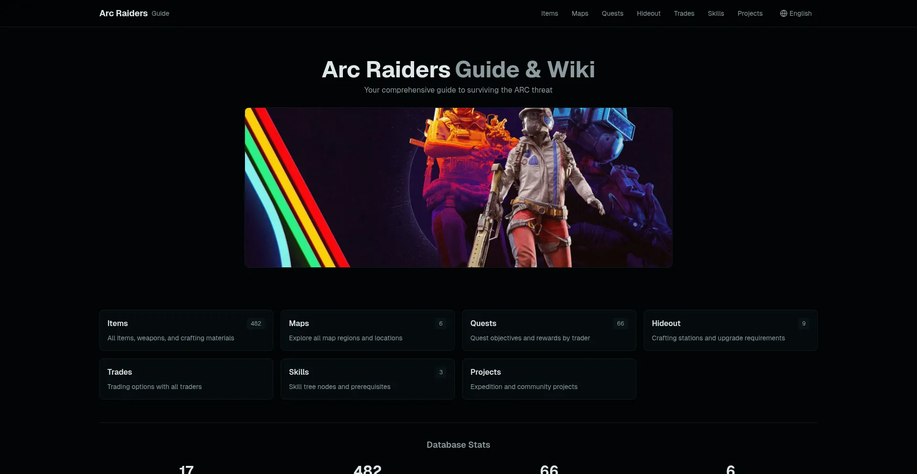Select Skills in the navigation bar
Screen dimensions: 917x474
pos(716,13)
